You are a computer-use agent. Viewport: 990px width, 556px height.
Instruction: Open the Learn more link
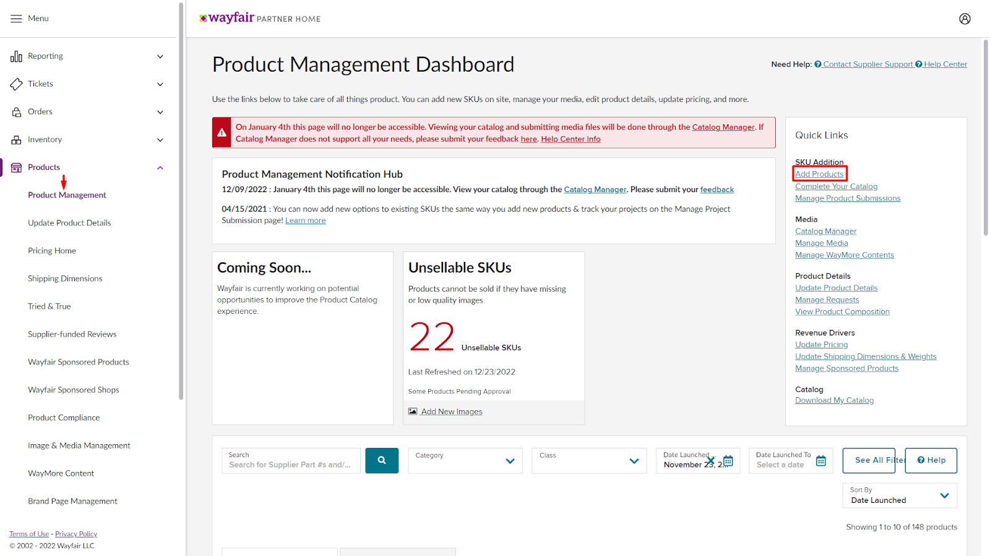pyautogui.click(x=305, y=221)
